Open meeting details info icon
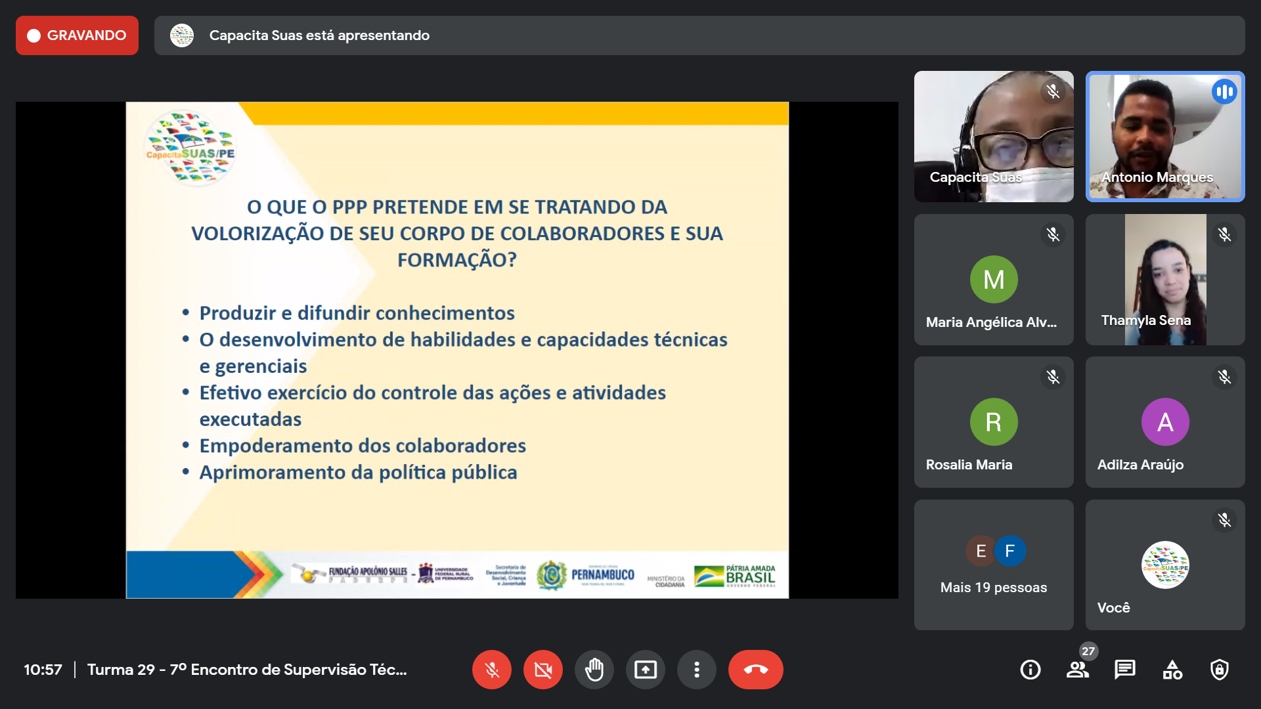This screenshot has width=1261, height=709. (x=1030, y=670)
